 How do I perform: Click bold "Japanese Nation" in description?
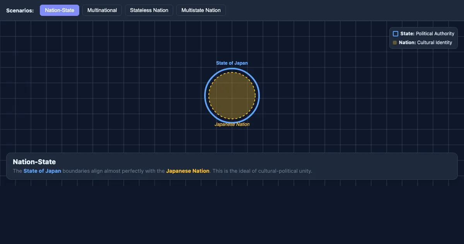tap(188, 171)
